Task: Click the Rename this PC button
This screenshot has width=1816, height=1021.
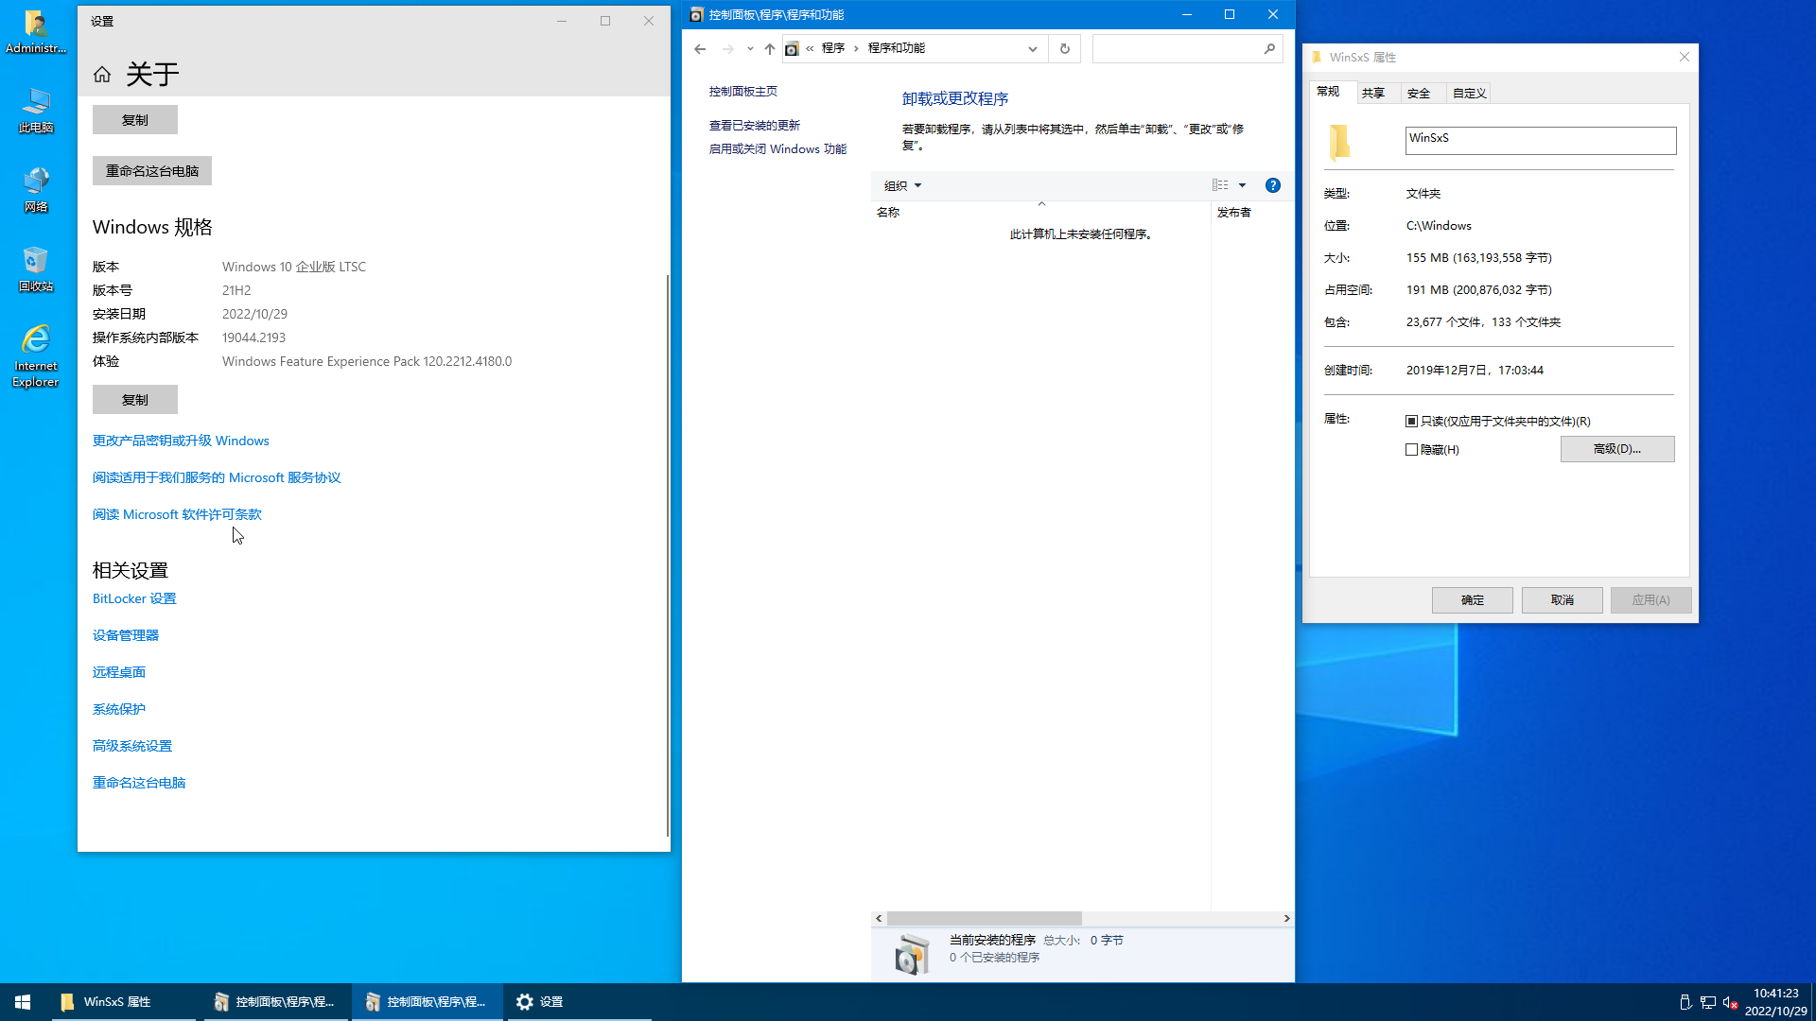Action: [x=152, y=171]
